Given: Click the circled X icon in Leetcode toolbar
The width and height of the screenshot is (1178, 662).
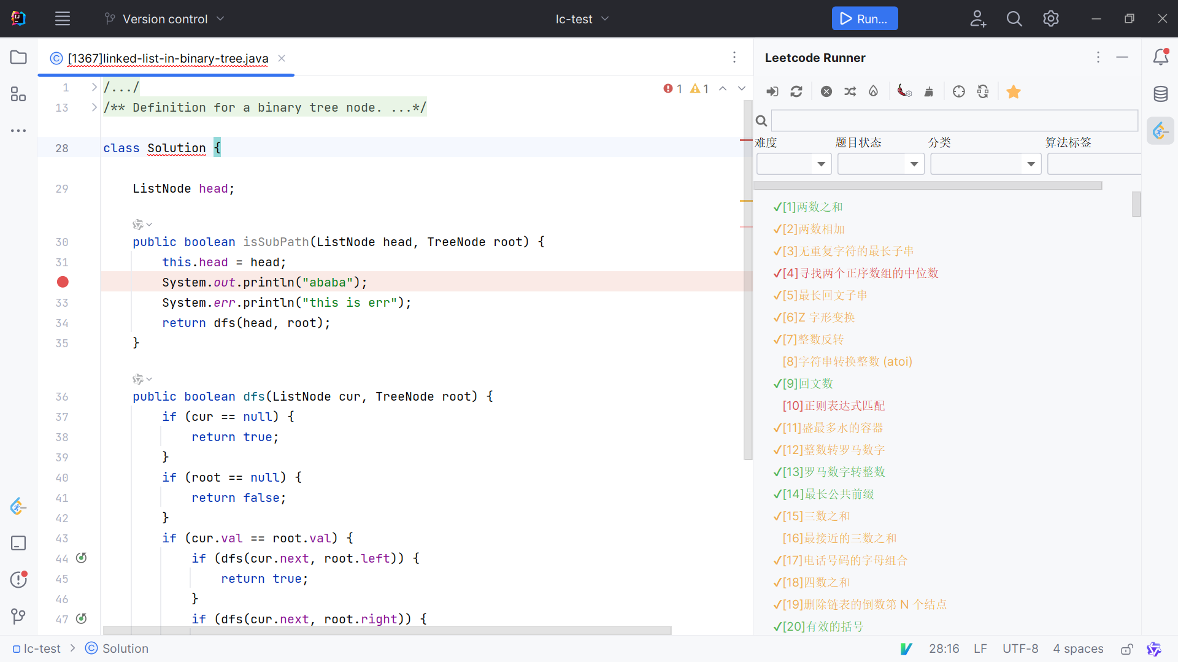Looking at the screenshot, I should 826,91.
